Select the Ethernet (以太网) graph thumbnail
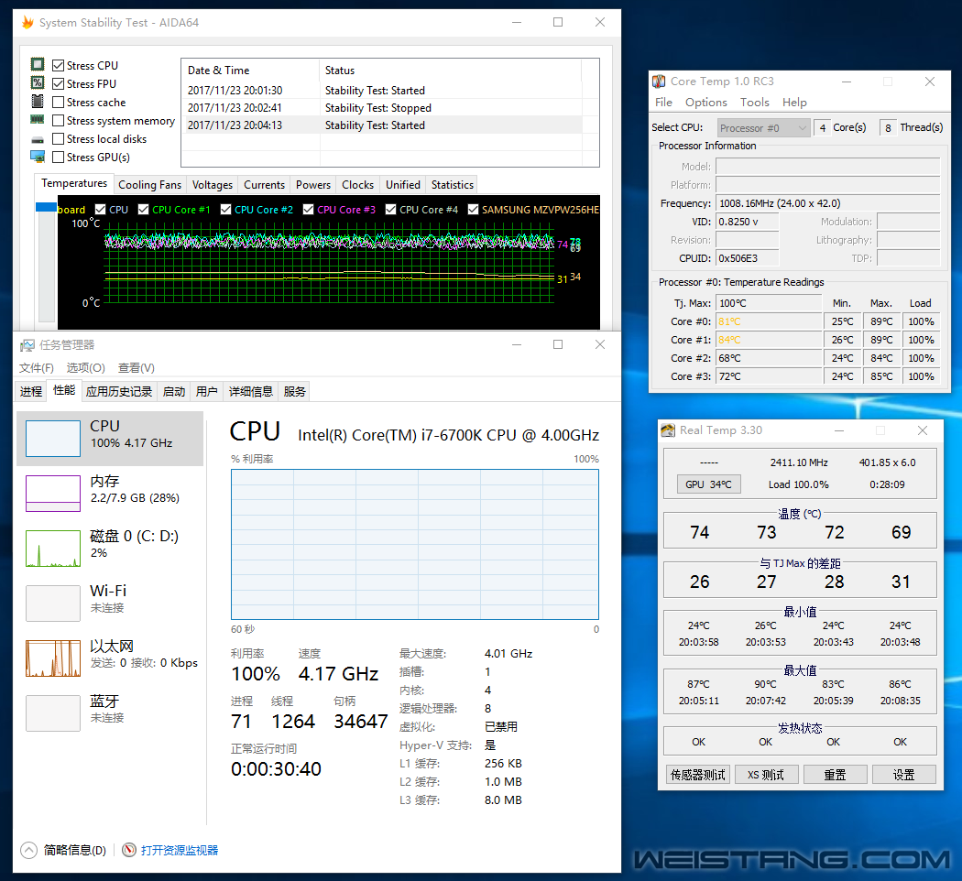This screenshot has width=962, height=881. coord(53,658)
